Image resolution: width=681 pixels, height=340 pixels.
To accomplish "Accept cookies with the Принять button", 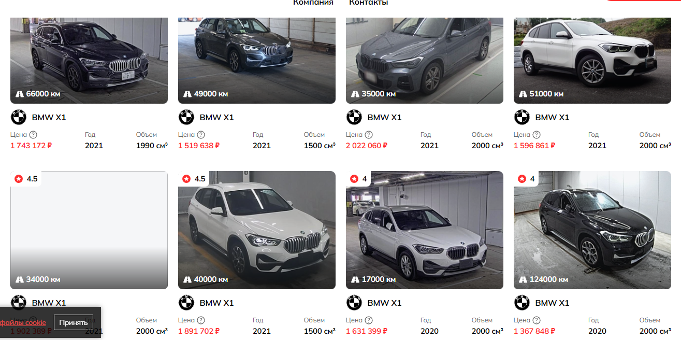I will [74, 322].
